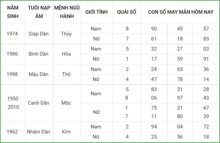This screenshot has height=143, width=220.
Task: Select the Bính Dần cell
Action: coord(38,54)
